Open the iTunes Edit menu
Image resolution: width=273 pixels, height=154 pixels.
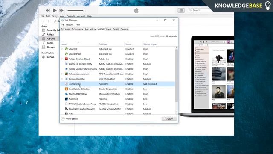click(48, 16)
